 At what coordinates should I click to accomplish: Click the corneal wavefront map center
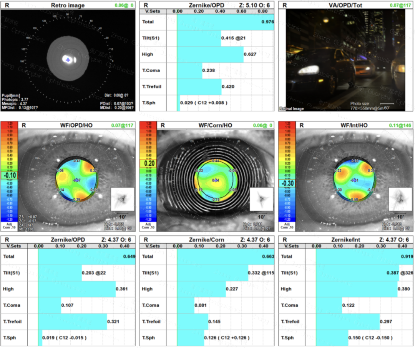click(216, 180)
